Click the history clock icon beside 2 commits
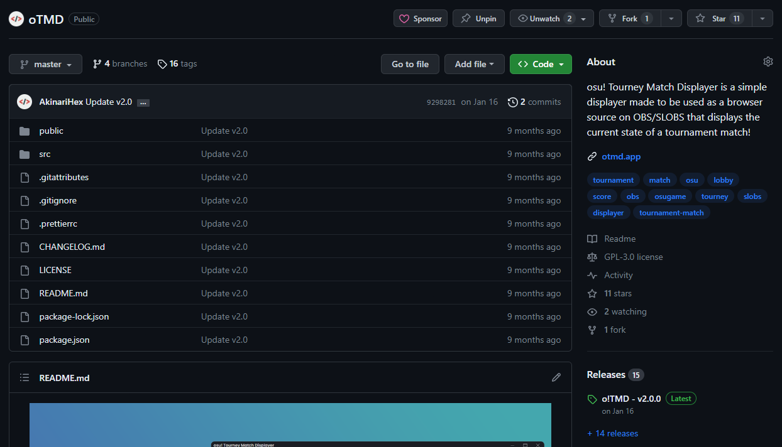 513,102
